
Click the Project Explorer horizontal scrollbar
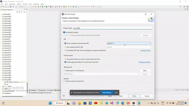coord(12,96)
